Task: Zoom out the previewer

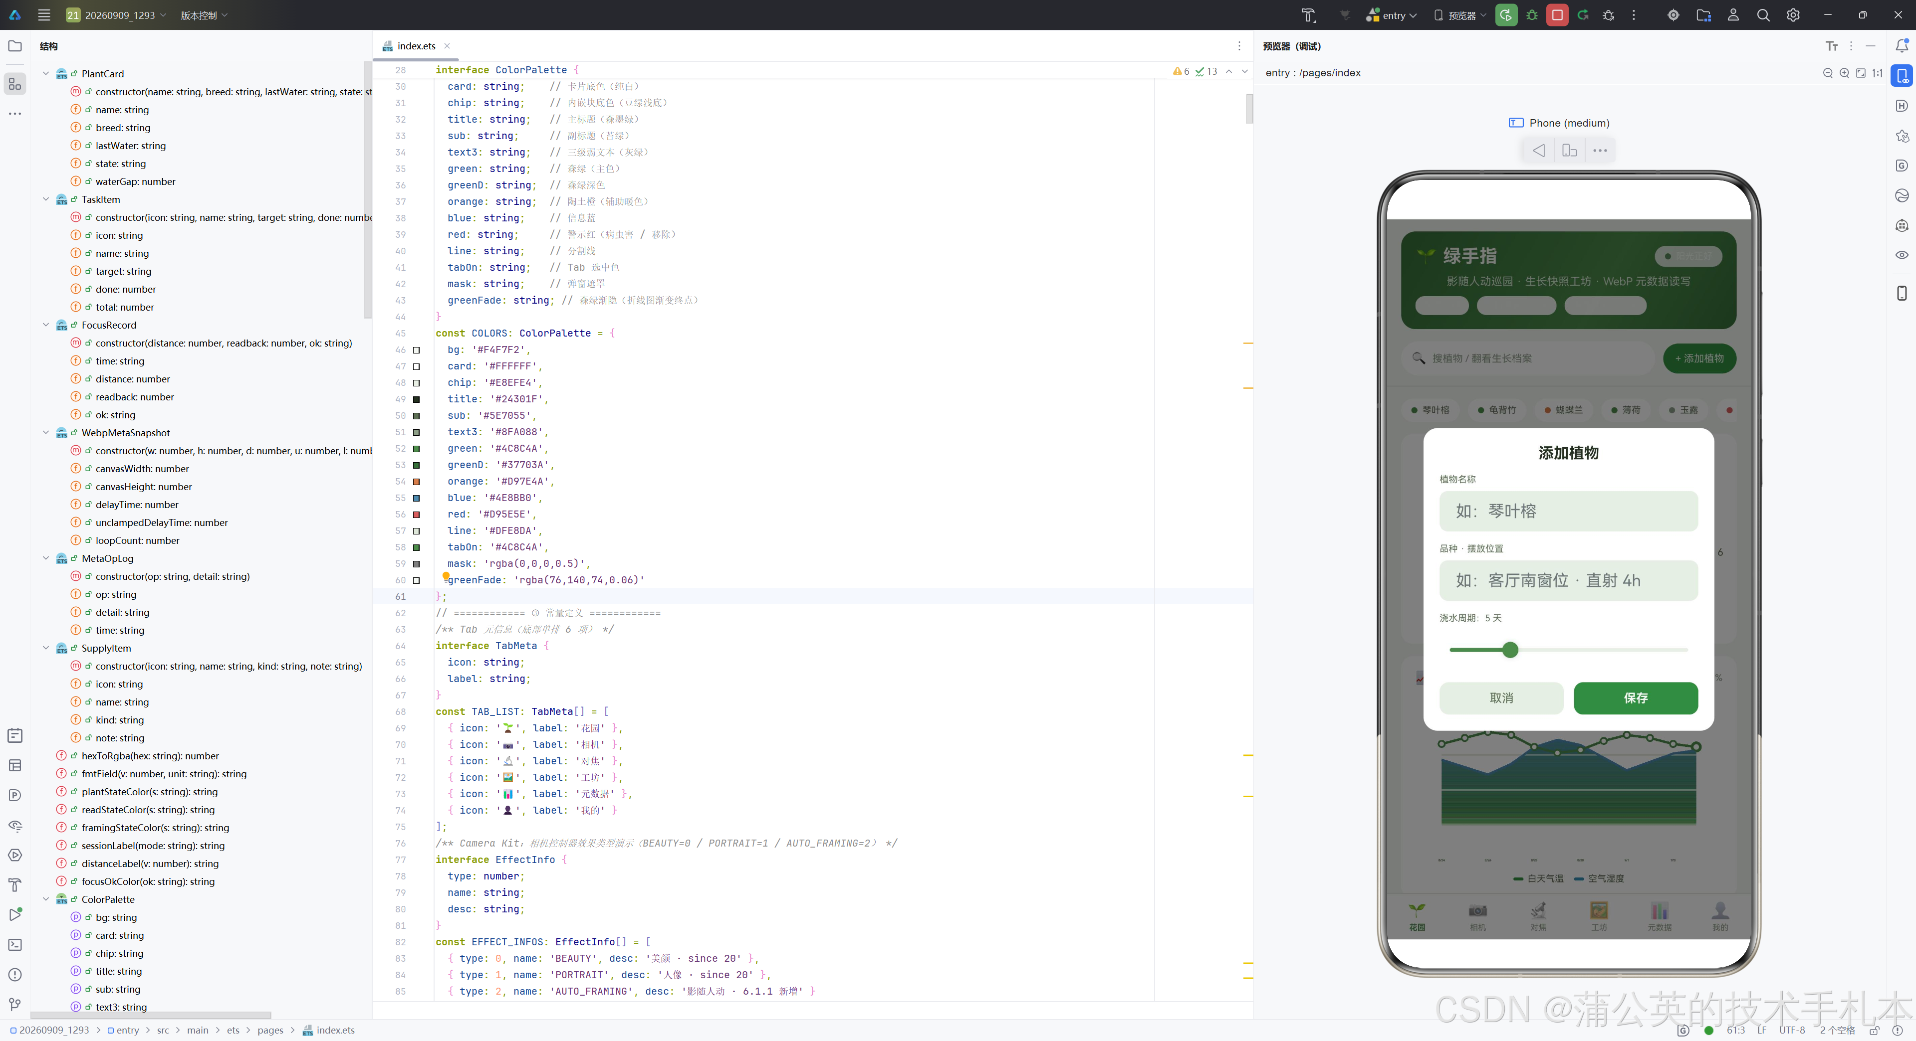Action: [x=1828, y=73]
